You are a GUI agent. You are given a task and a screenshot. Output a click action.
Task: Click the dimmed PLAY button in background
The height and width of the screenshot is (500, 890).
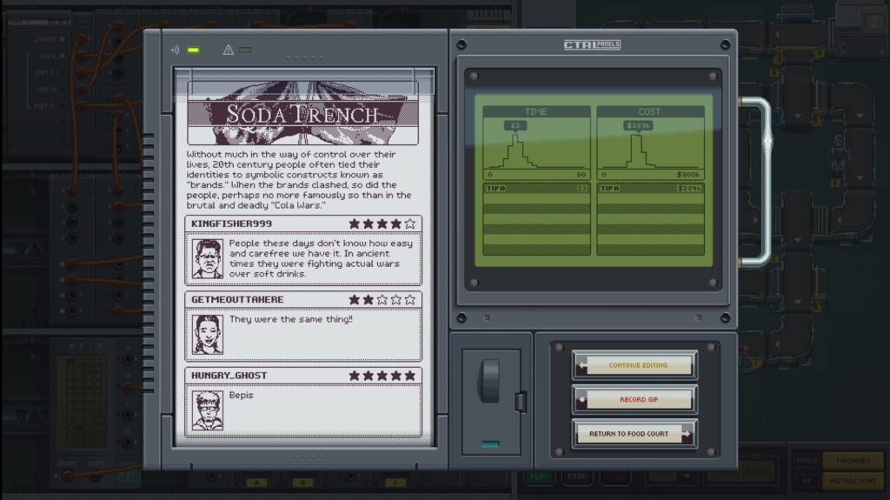(x=539, y=477)
